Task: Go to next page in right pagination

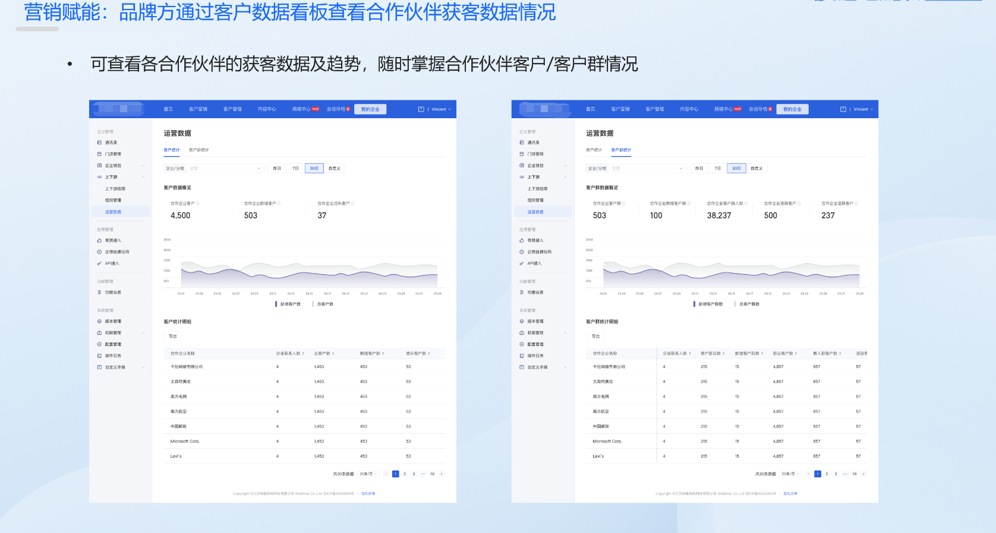Action: [863, 474]
